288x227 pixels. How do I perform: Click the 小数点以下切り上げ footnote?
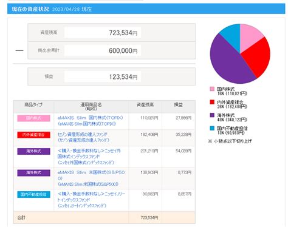coord(230,141)
